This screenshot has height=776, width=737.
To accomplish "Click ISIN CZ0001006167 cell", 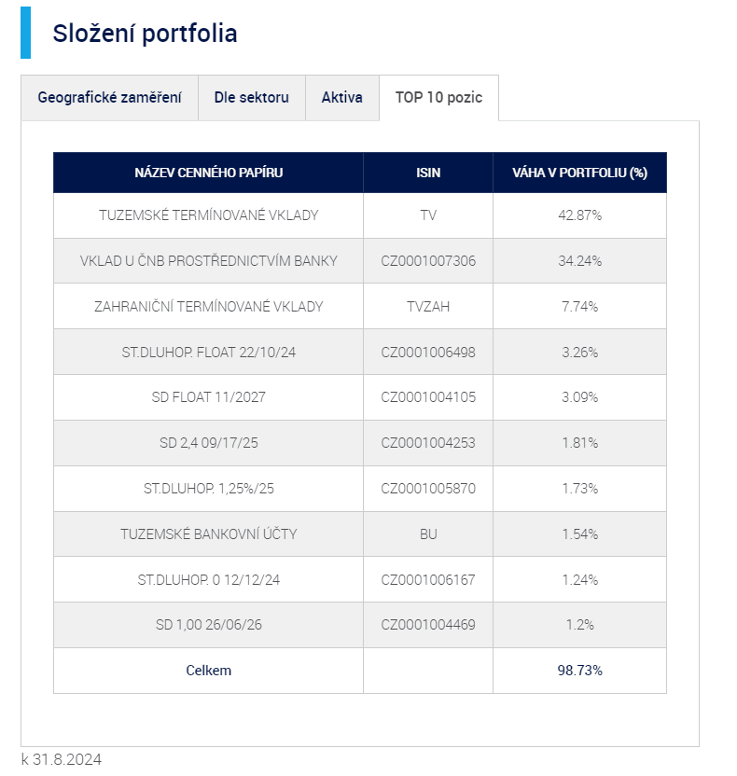I will point(428,580).
